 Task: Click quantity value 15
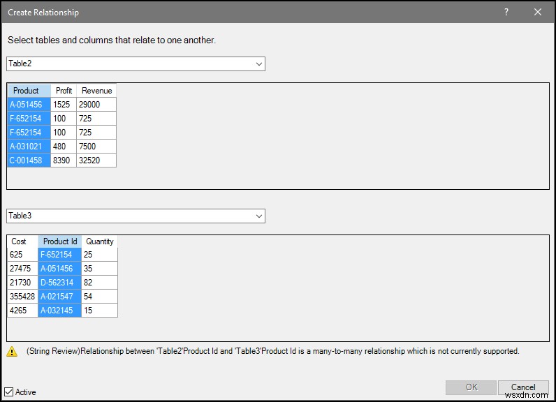(100, 311)
